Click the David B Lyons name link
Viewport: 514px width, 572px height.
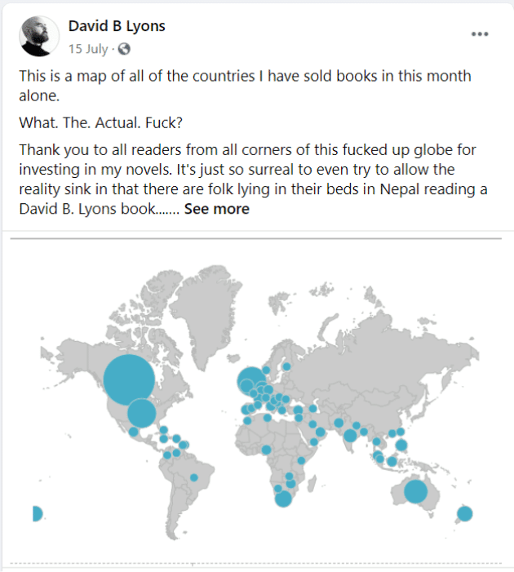(x=117, y=26)
